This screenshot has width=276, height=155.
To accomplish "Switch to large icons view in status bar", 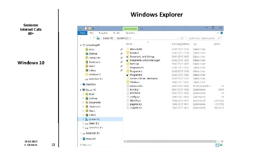I will [x=221, y=145].
